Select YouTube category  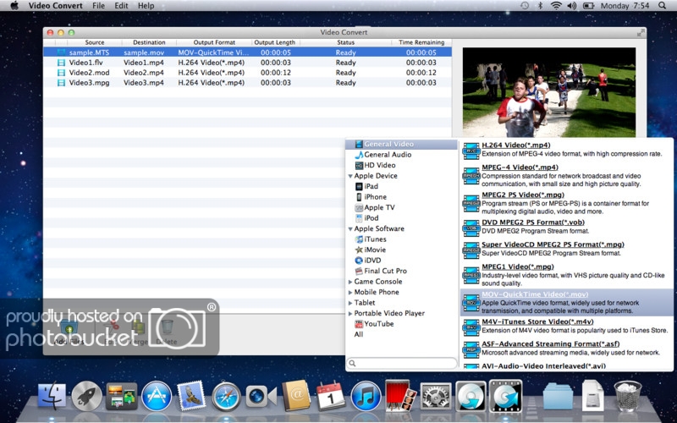tap(374, 324)
